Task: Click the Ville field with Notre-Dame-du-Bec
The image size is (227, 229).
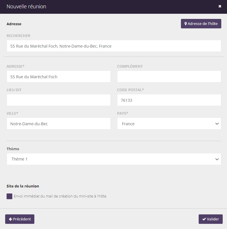Action: (58, 124)
